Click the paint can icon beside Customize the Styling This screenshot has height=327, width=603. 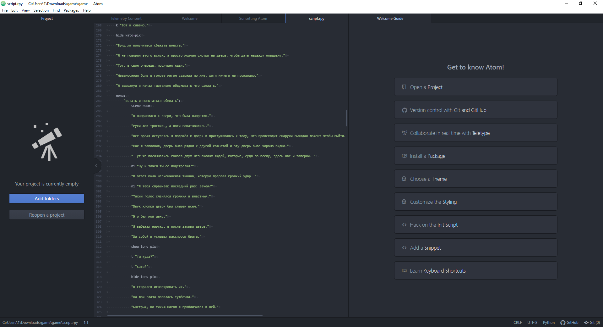click(404, 202)
